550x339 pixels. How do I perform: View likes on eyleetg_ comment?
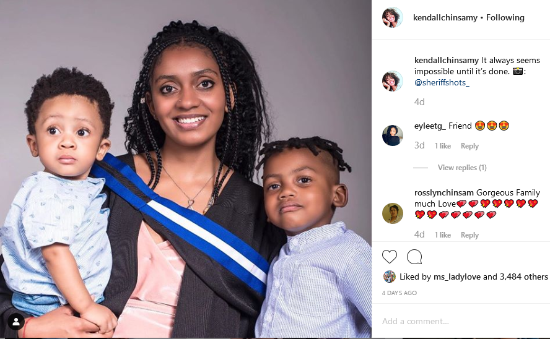[443, 146]
